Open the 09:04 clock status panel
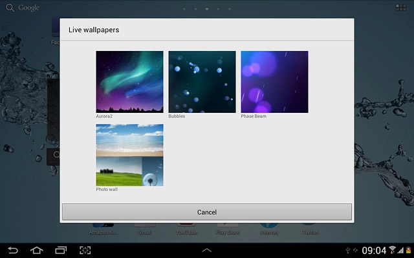Viewport: 414px width, 258px height. point(374,250)
